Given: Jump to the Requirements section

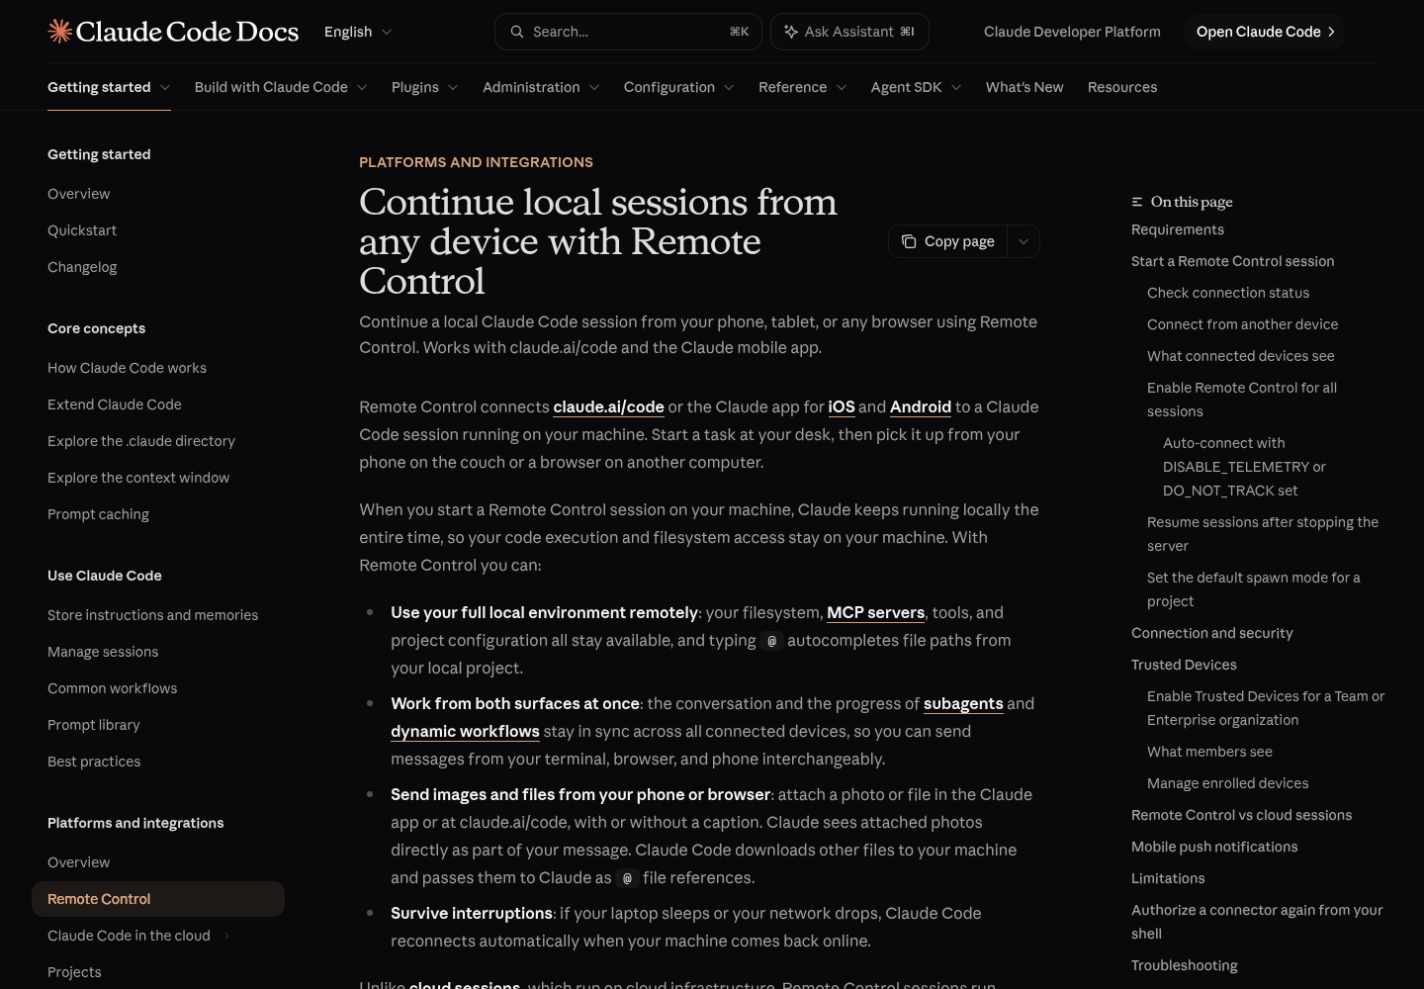Looking at the screenshot, I should pos(1178,229).
